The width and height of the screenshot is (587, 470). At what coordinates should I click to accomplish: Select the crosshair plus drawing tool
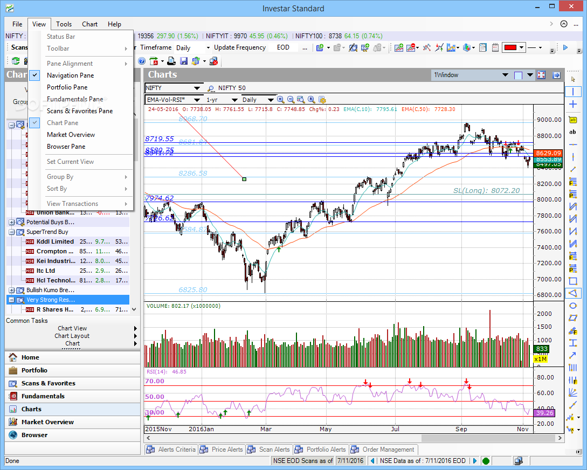[573, 104]
